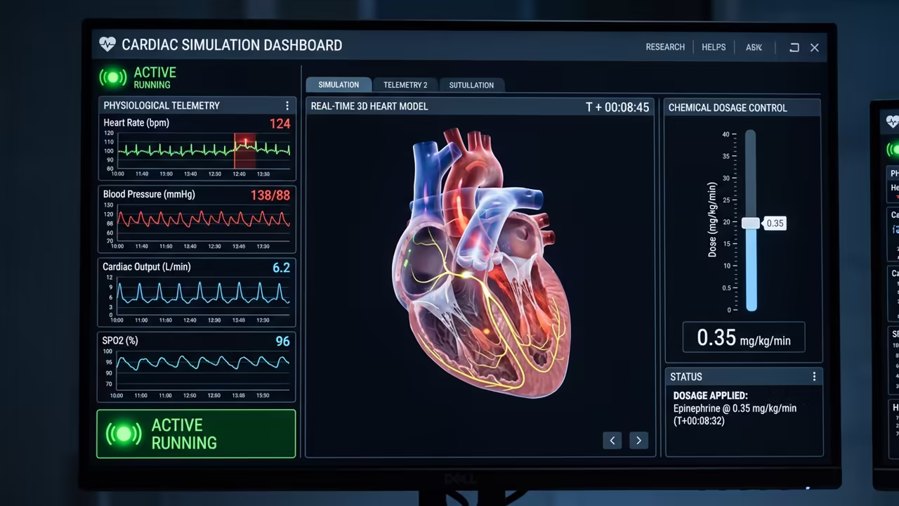
Task: Click the green icon in bottom ACTIVE RUNNING button
Action: pos(124,434)
